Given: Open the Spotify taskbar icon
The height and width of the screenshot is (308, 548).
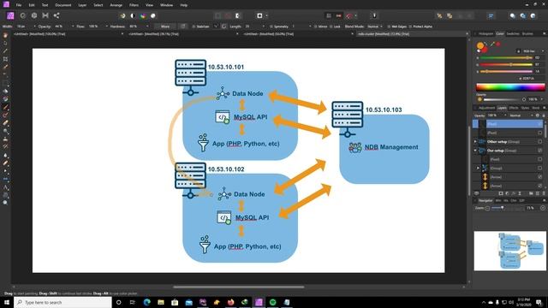Looking at the screenshot, I should click(272, 302).
